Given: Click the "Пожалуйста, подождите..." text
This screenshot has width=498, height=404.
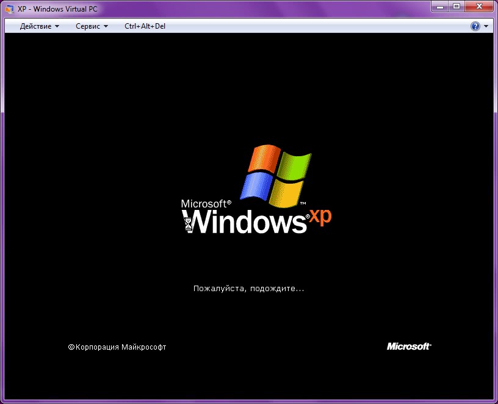Looking at the screenshot, I should (x=248, y=289).
